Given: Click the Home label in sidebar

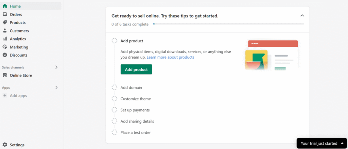Looking at the screenshot, I should tap(15, 6).
